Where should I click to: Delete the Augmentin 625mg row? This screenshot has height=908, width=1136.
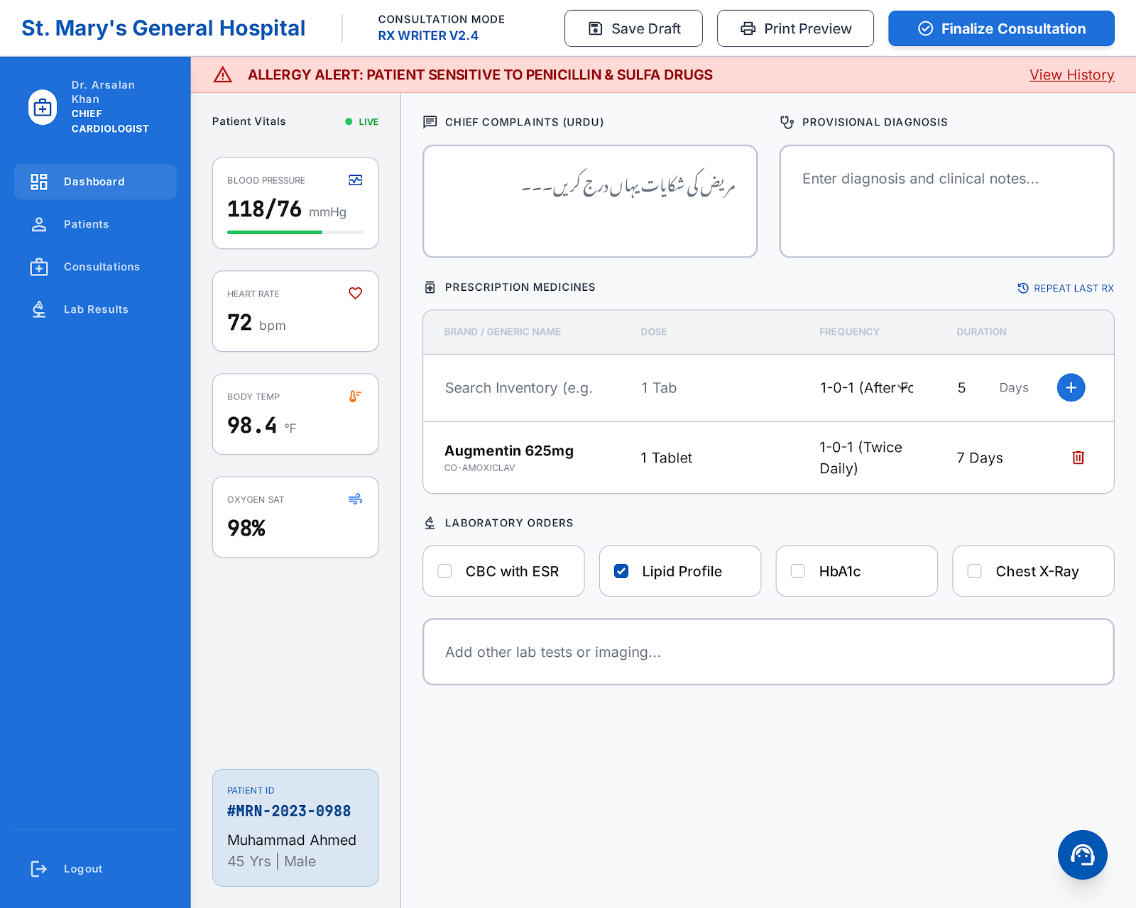1078,458
